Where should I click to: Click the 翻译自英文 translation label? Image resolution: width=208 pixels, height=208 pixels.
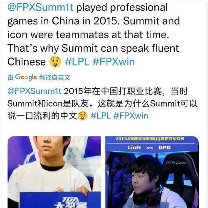point(54,77)
